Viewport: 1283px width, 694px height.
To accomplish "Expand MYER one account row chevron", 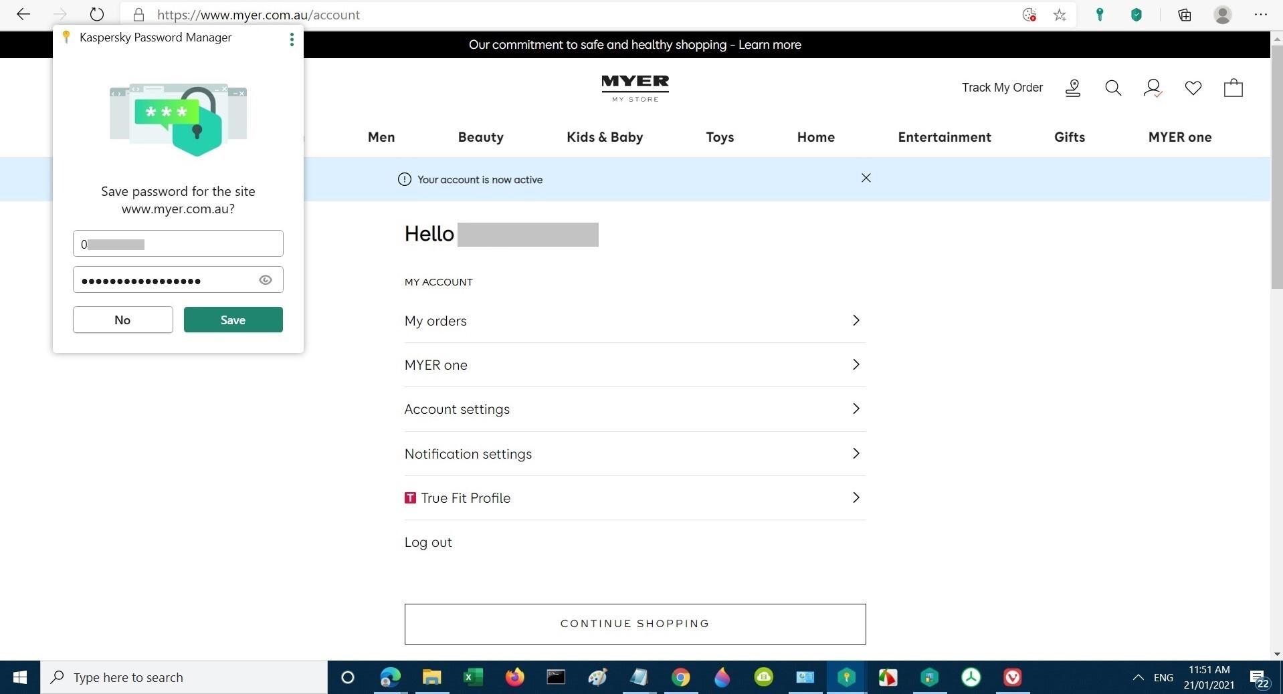I will pyautogui.click(x=856, y=364).
